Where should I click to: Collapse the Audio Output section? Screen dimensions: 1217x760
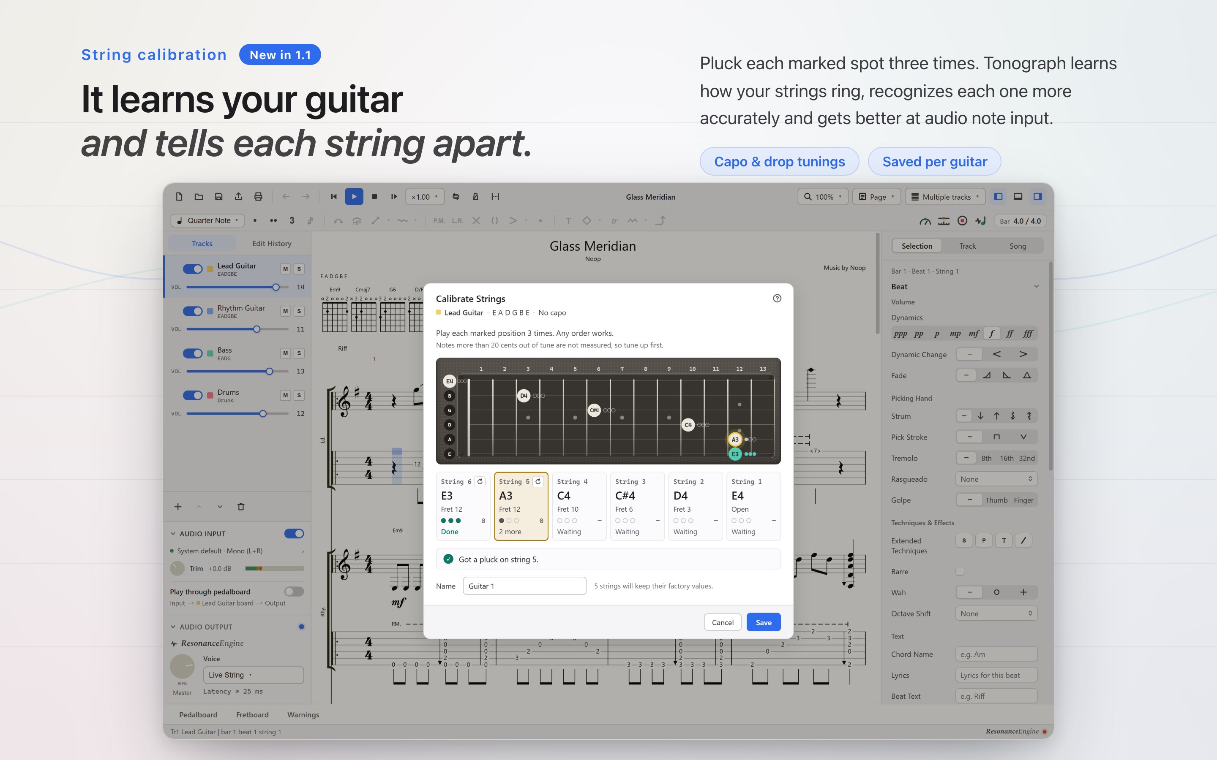click(x=173, y=627)
